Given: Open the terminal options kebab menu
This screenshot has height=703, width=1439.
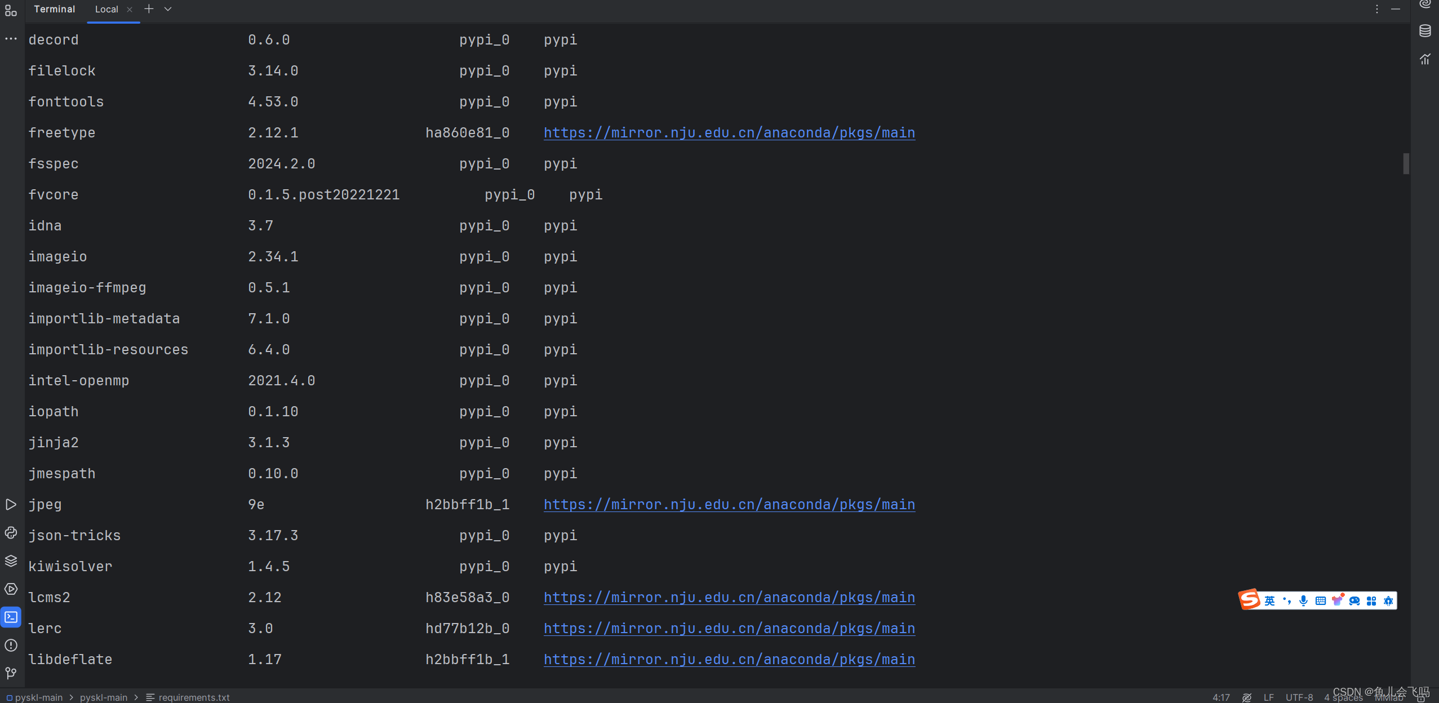Looking at the screenshot, I should tap(1376, 9).
